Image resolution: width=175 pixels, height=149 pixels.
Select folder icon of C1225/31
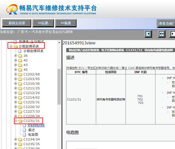[x=20, y=102]
